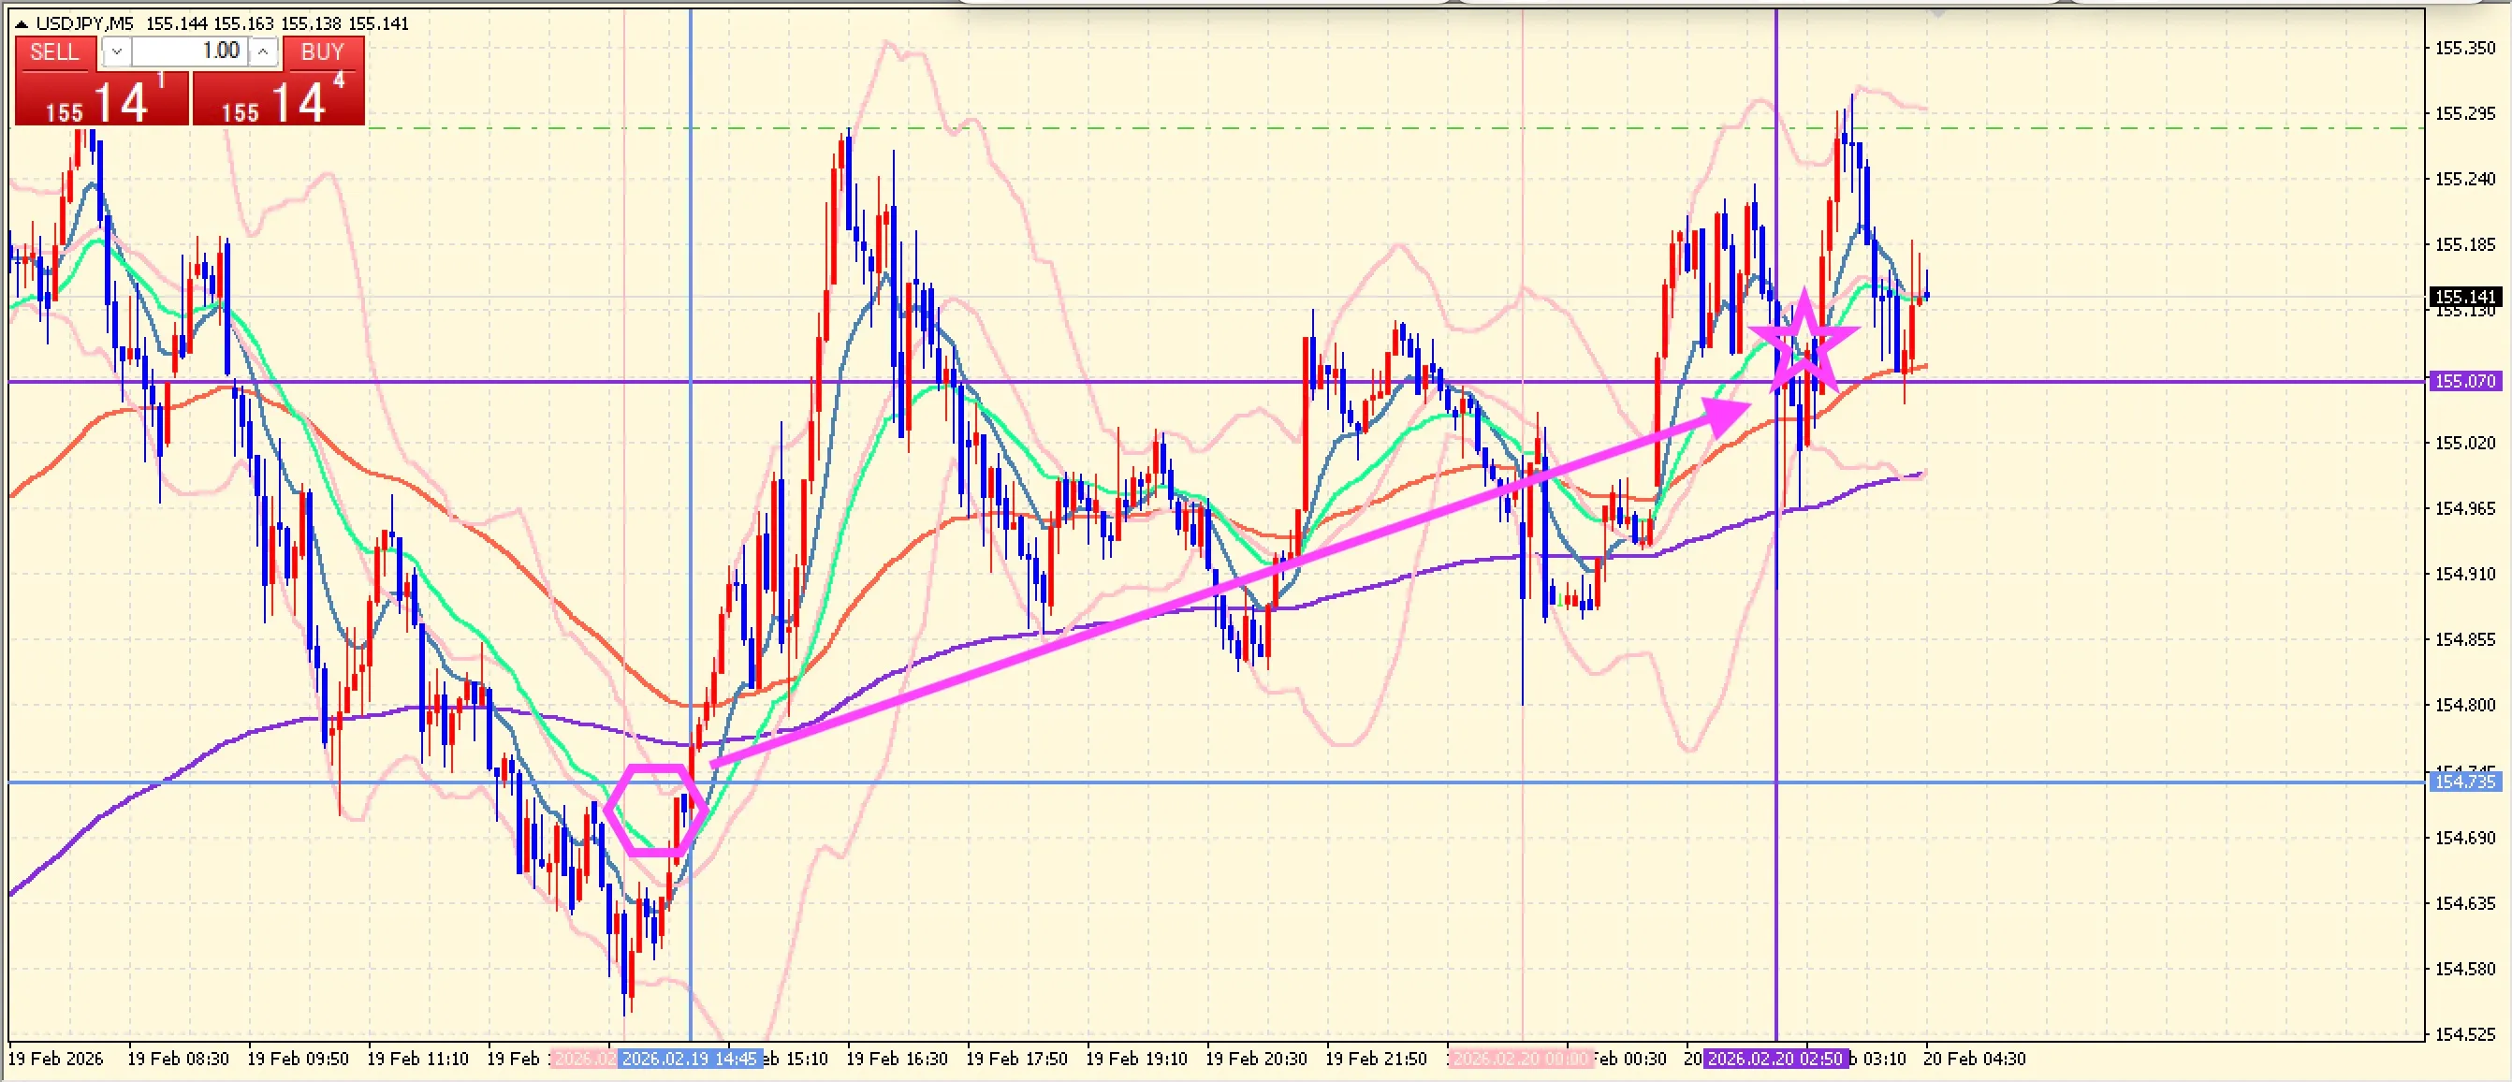Click the SELL one-click trading button

(53, 52)
